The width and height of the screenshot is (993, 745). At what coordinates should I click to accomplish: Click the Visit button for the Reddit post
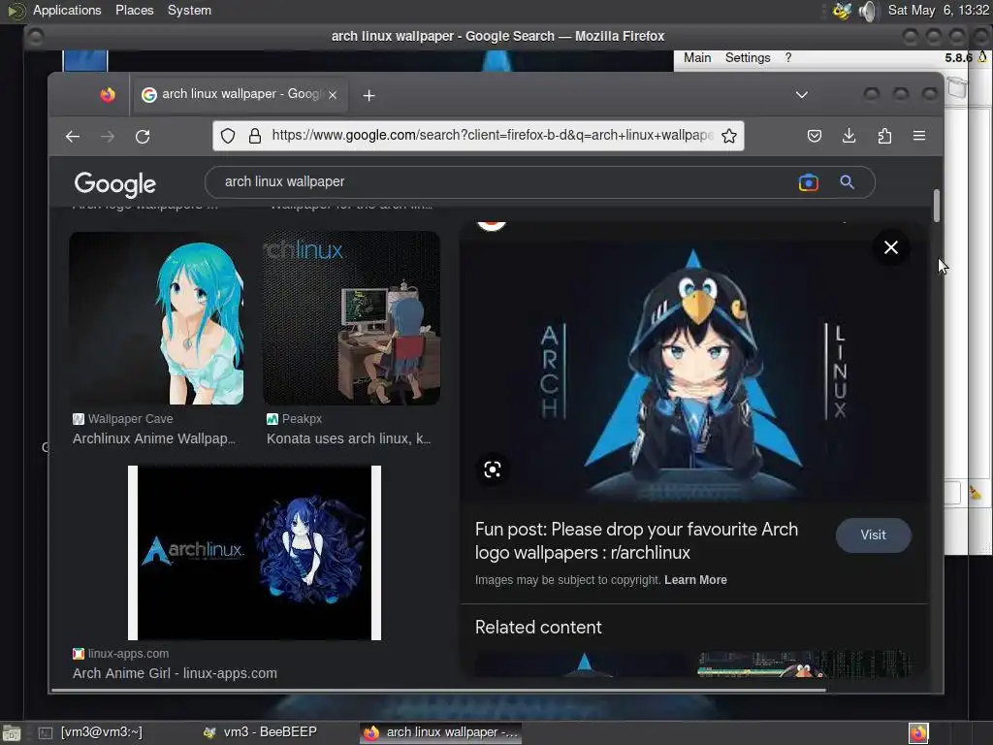(874, 535)
